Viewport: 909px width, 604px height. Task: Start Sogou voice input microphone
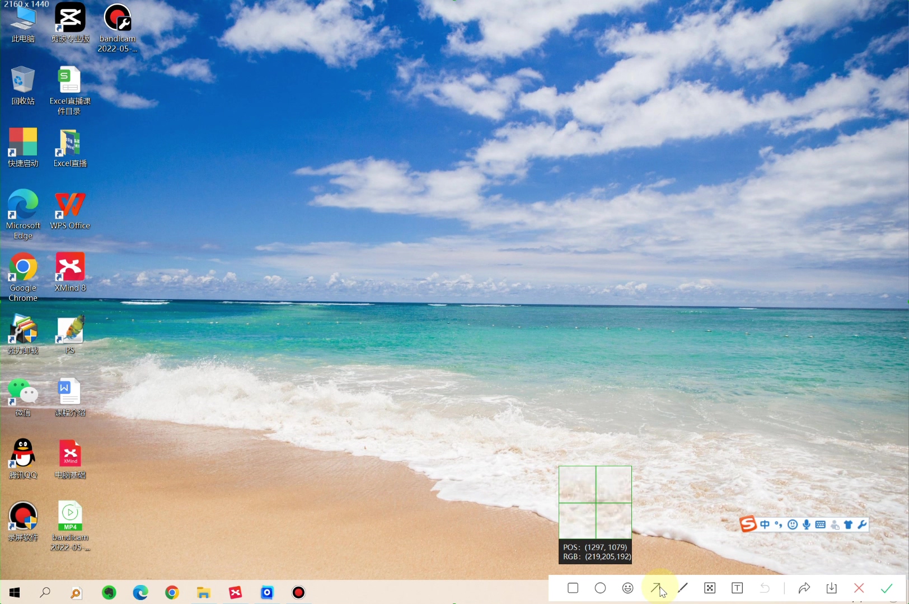tap(807, 525)
